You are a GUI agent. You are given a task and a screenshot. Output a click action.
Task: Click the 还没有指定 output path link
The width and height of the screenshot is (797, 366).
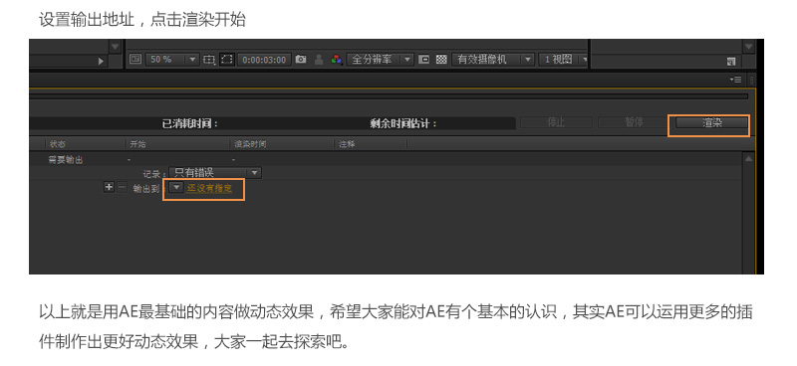click(209, 188)
